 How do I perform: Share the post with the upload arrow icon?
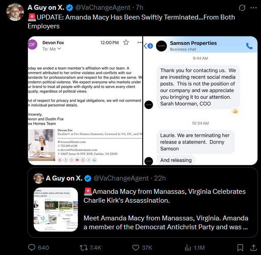pyautogui.click(x=253, y=247)
